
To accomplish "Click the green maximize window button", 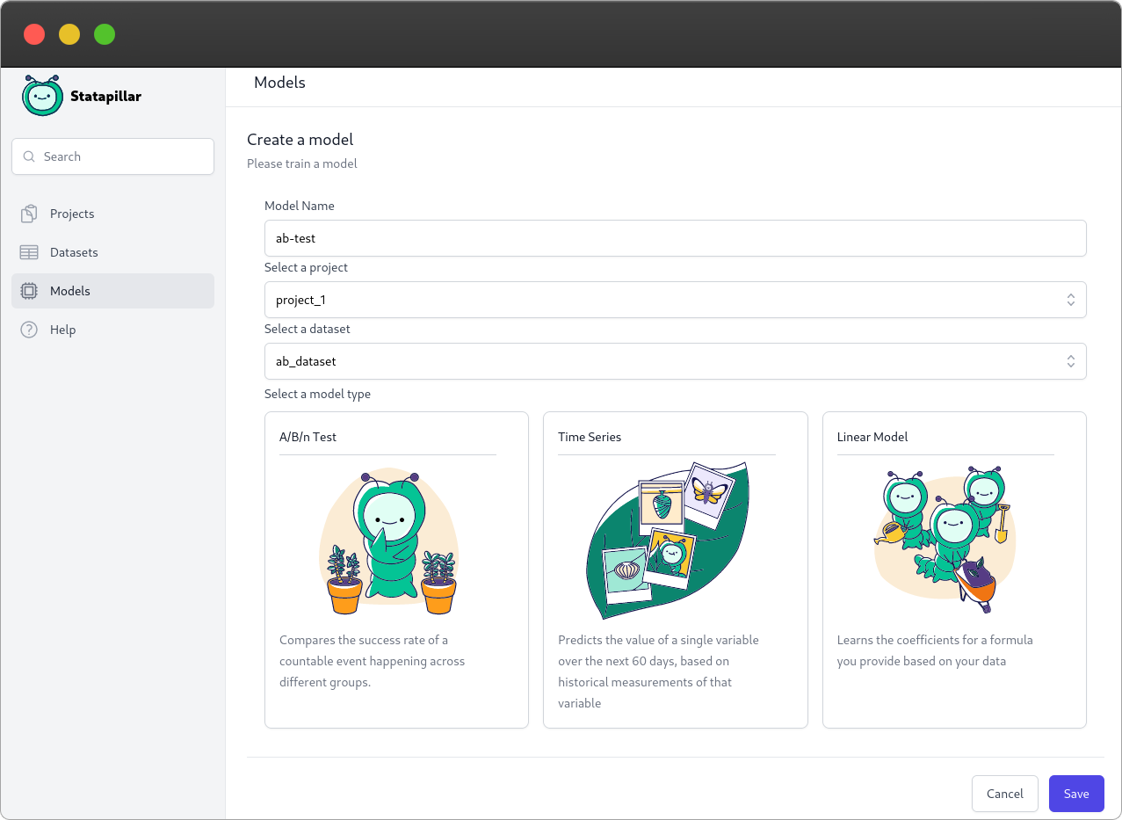I will 105,34.
